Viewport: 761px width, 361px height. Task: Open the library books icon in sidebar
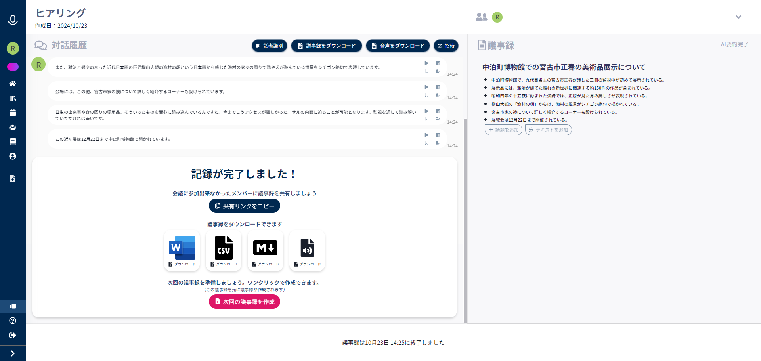13,98
